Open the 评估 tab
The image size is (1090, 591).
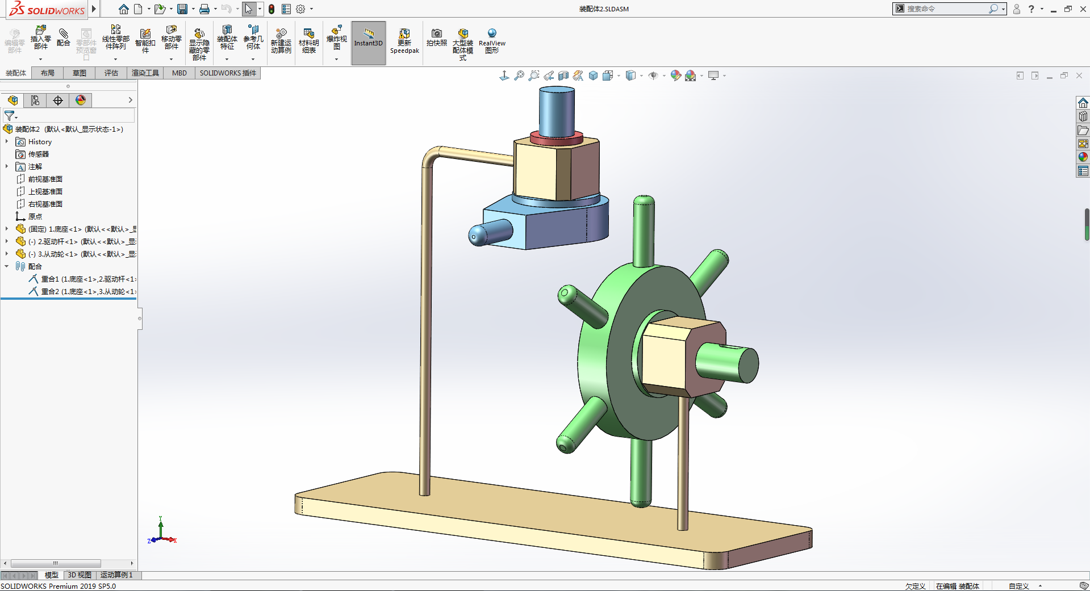coord(111,73)
